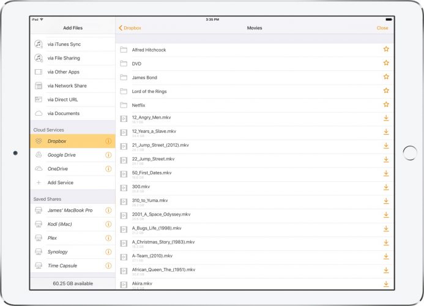Select via File Sharing option
The width and height of the screenshot is (424, 306).
pyautogui.click(x=73, y=58)
